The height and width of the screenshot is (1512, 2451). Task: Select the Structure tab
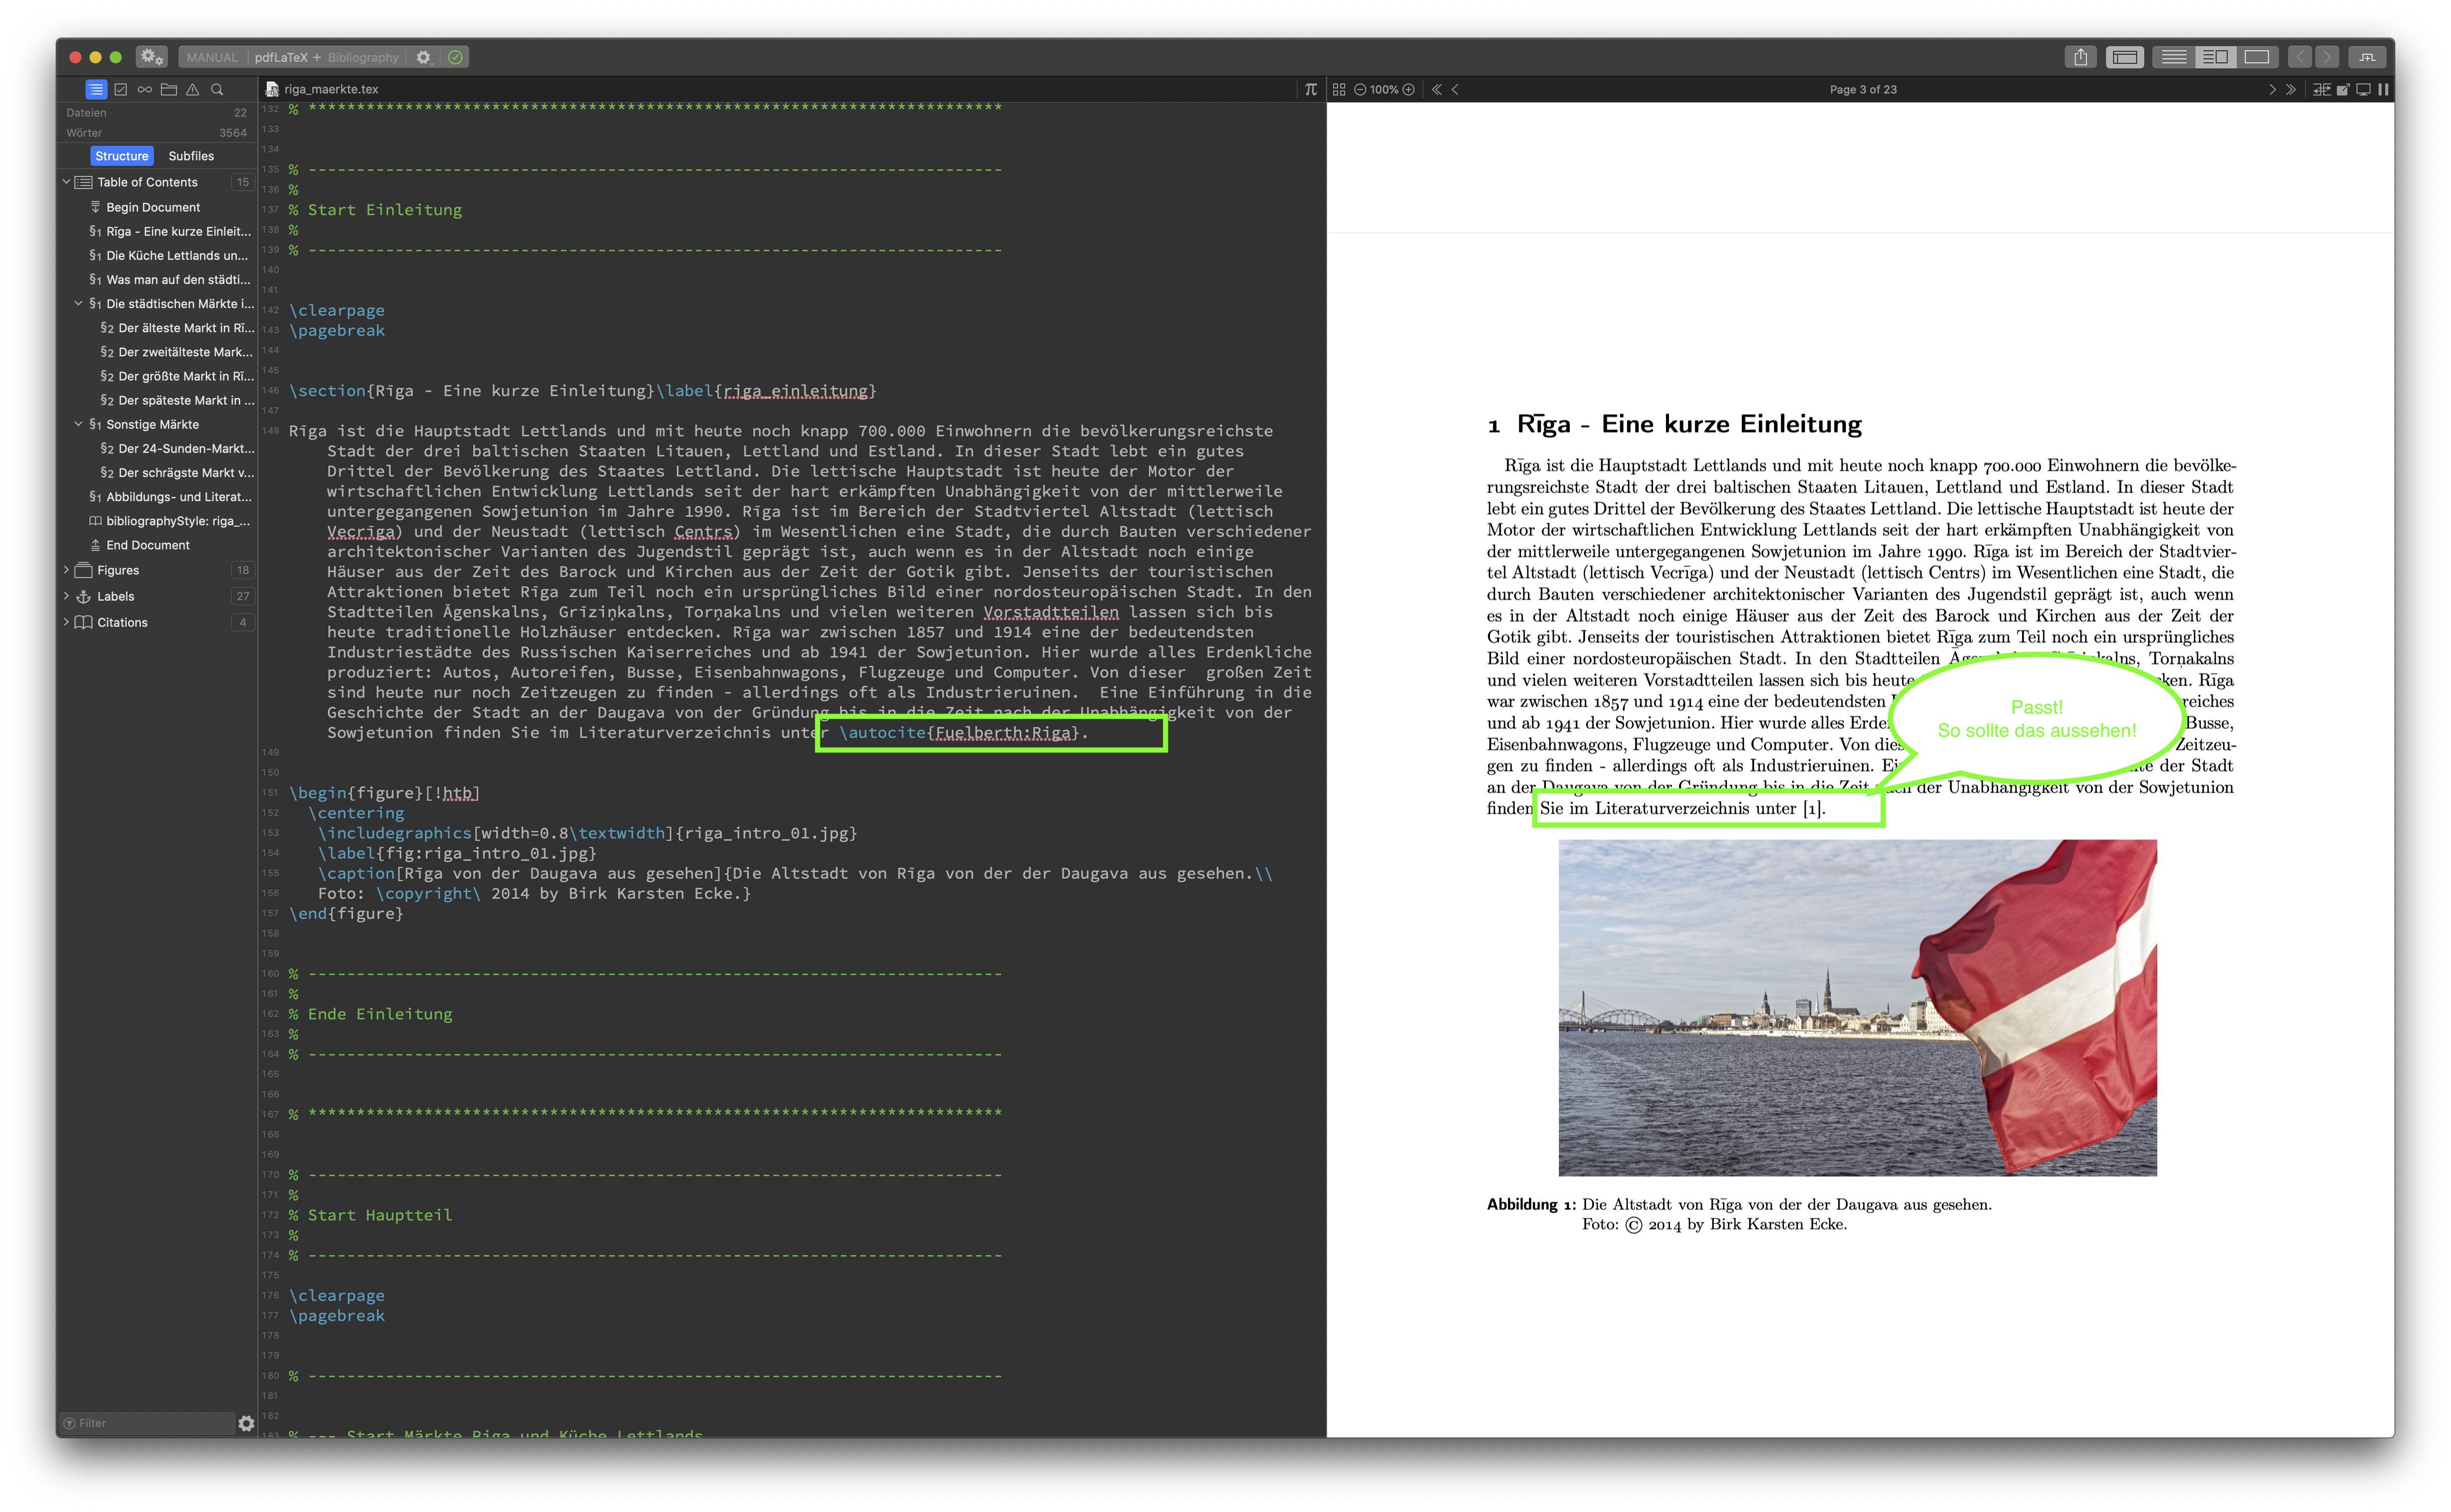pyautogui.click(x=122, y=156)
